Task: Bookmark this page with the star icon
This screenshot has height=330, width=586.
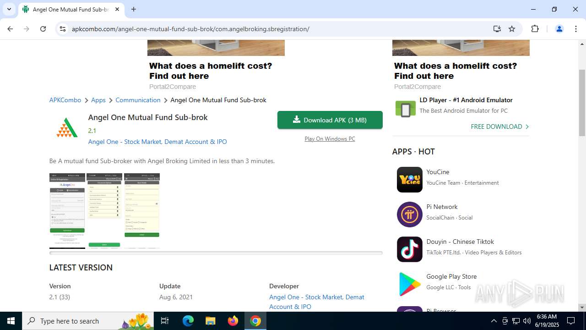Action: pos(512,29)
